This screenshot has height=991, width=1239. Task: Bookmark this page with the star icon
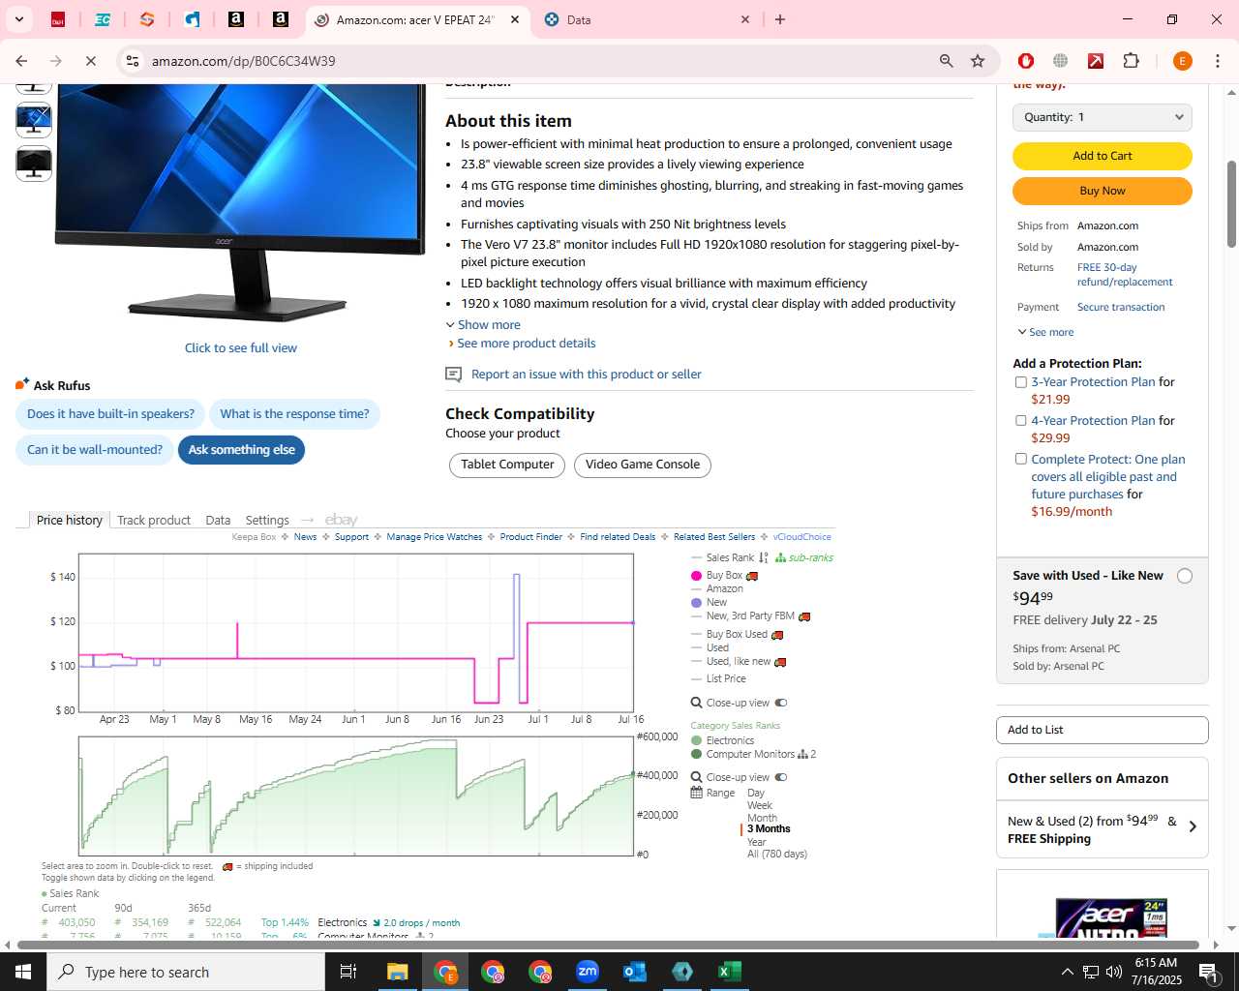pyautogui.click(x=978, y=61)
